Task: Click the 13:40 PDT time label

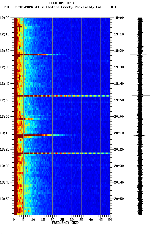Action: pyautogui.click(x=5, y=182)
